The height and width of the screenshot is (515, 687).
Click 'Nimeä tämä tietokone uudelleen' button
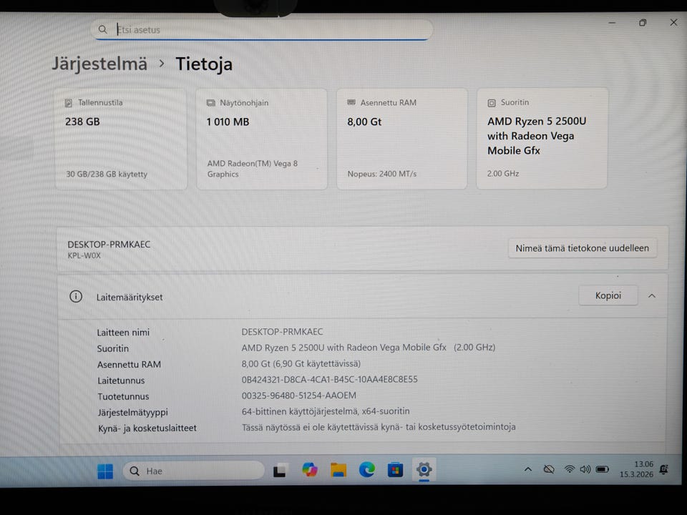(x=583, y=248)
